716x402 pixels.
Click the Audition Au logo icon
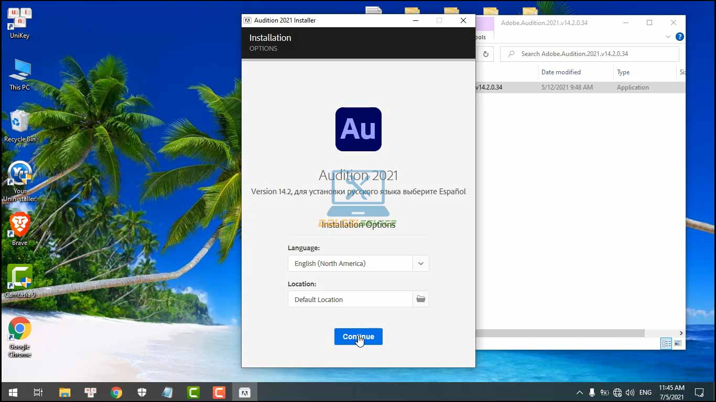tap(358, 129)
